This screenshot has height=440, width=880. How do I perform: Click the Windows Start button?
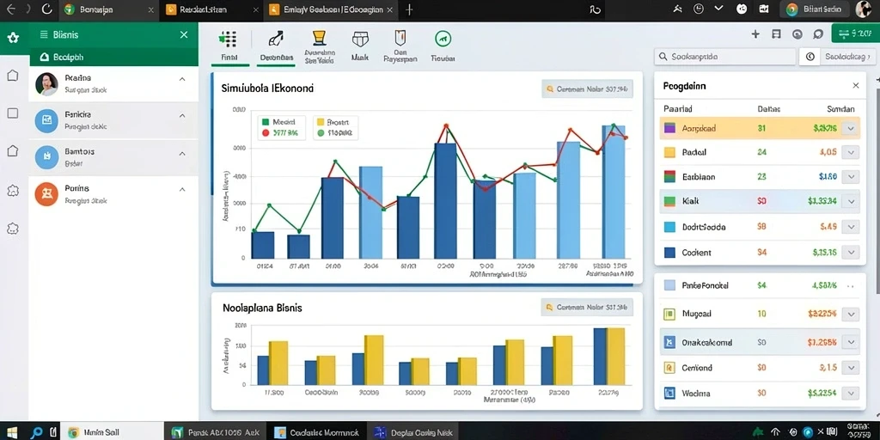click(12, 433)
